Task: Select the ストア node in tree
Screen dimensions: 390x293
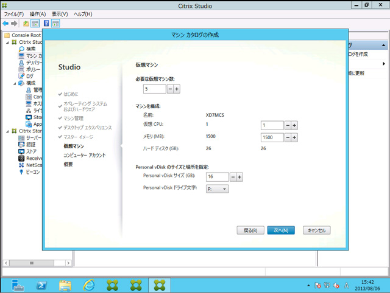Action: [27, 151]
